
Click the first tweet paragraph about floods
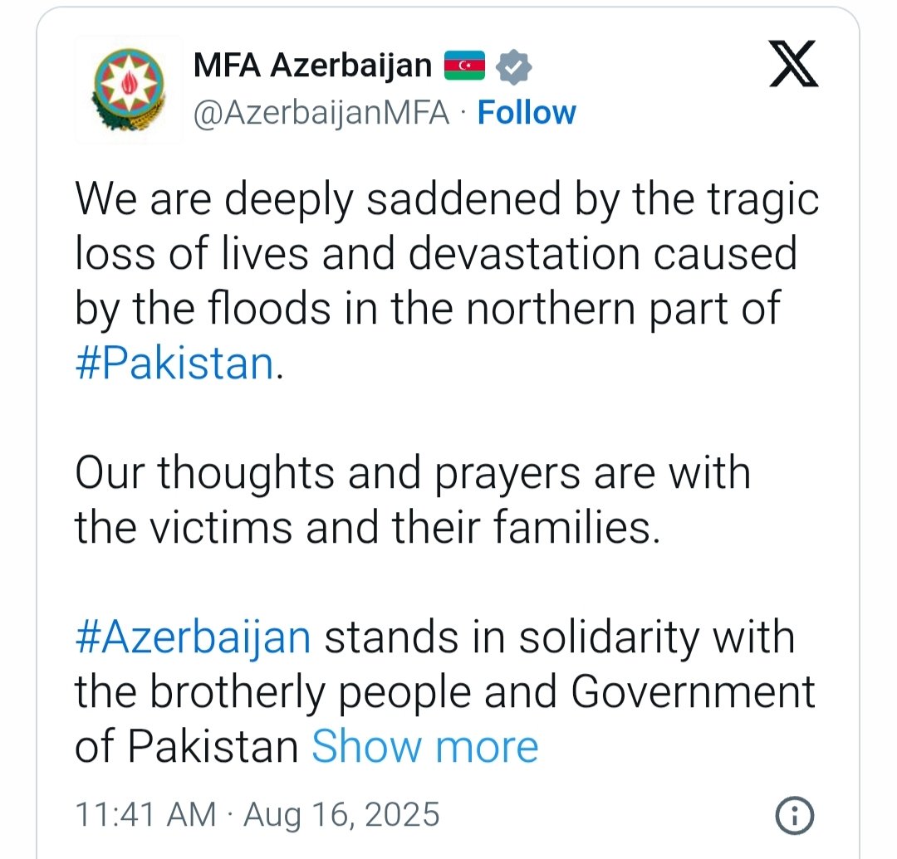point(447,281)
